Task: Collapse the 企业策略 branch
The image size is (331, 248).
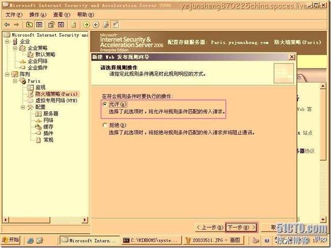Action: (15, 48)
